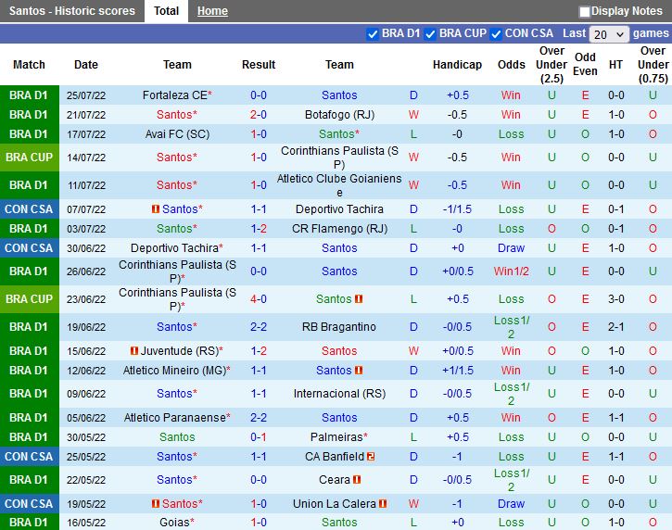Click the 3-0 halftime score on 23/06/22
Viewport: 672px width, 530px height.
click(615, 299)
